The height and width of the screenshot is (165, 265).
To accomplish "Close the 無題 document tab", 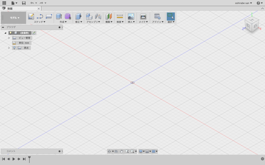I will point(39,9).
